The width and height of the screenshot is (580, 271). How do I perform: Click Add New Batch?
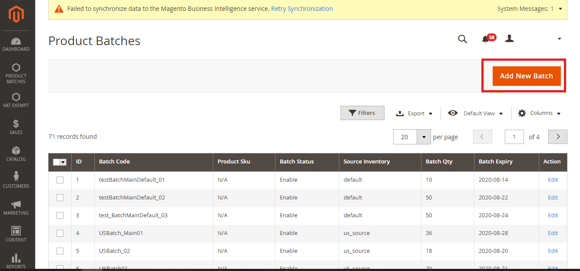pyautogui.click(x=527, y=75)
